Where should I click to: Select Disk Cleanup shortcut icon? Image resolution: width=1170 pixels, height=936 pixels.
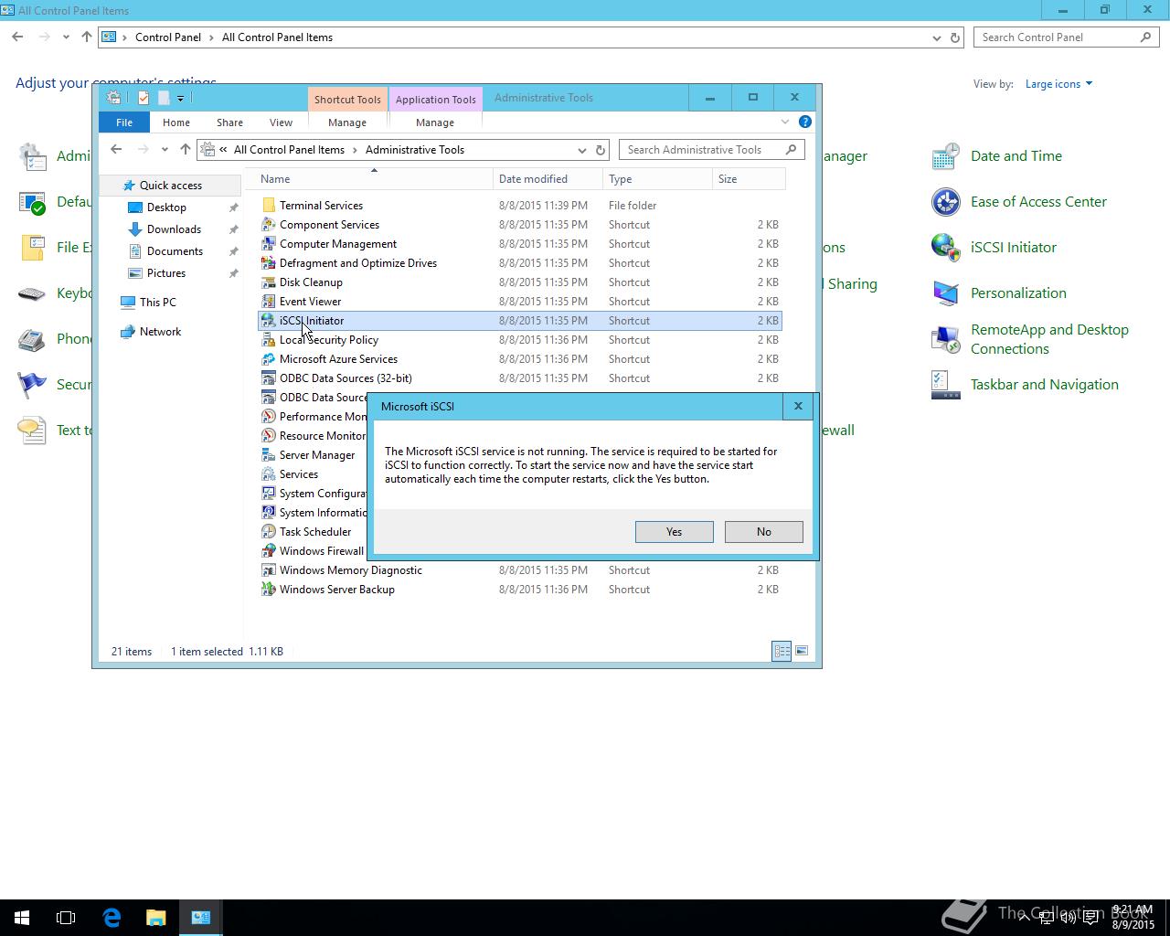click(269, 282)
